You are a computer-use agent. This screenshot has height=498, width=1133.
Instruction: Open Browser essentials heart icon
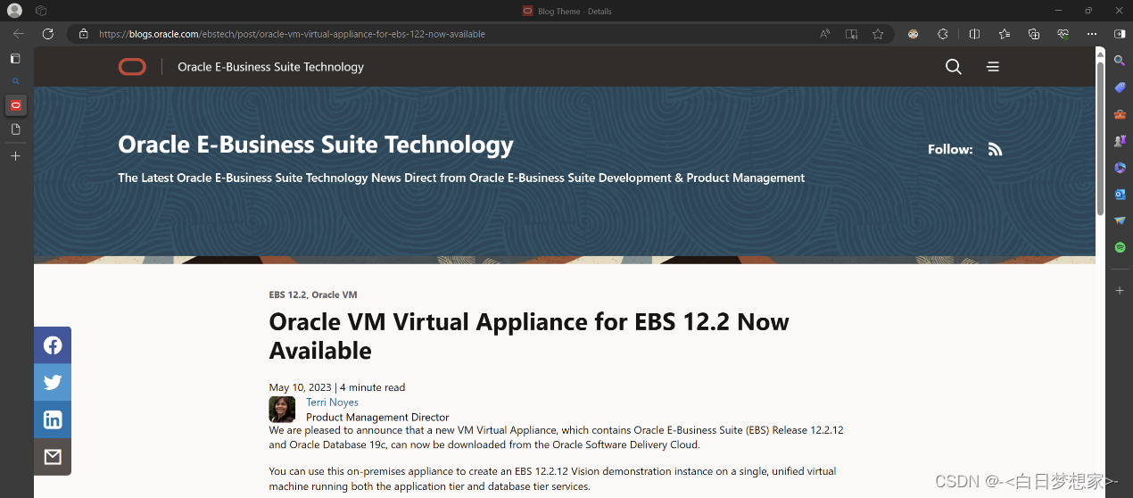1063,34
